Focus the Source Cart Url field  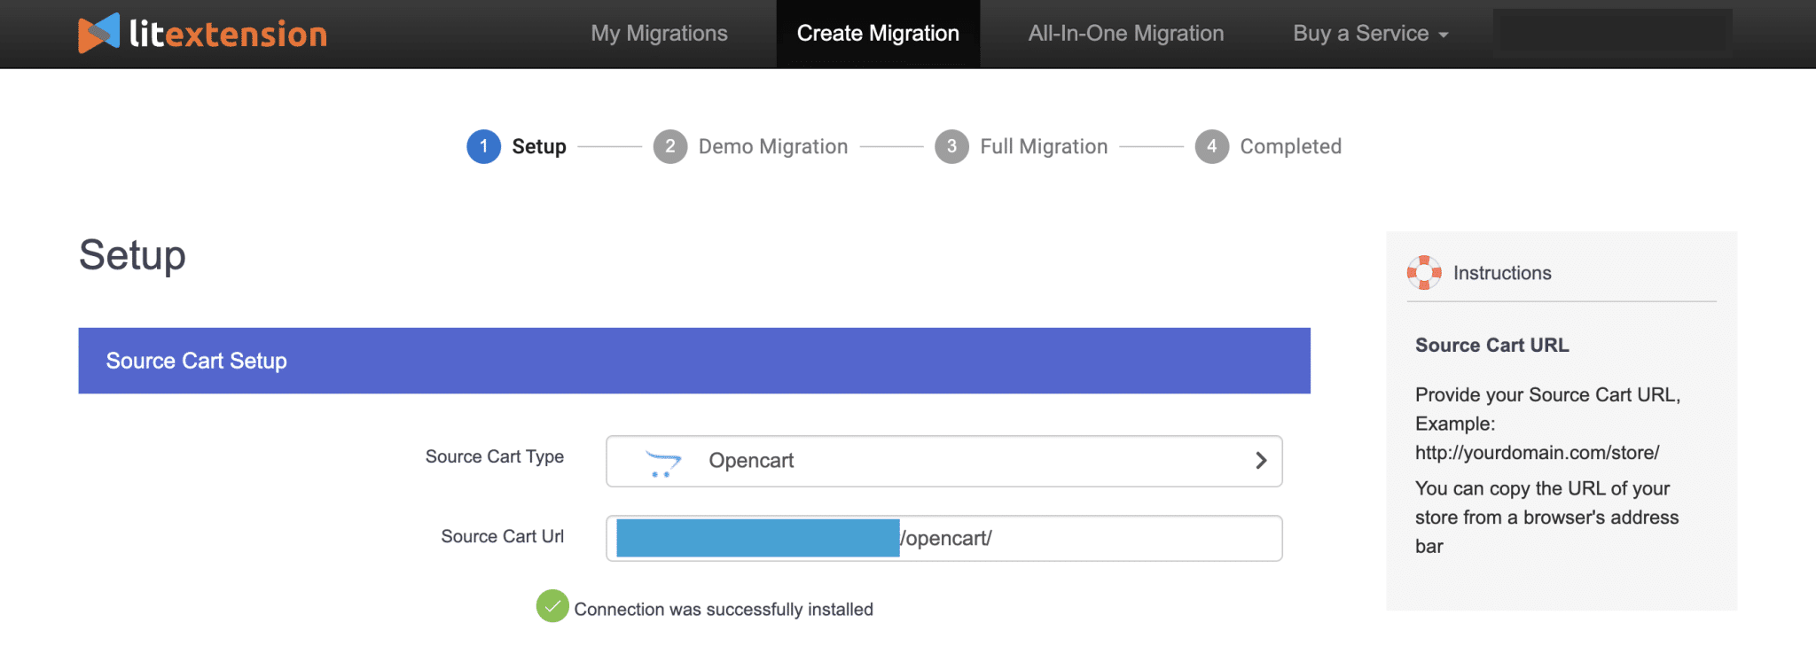coord(944,538)
